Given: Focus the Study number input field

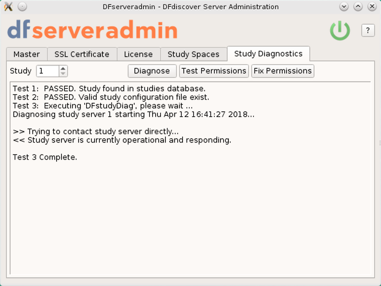Looking at the screenshot, I should (x=48, y=71).
